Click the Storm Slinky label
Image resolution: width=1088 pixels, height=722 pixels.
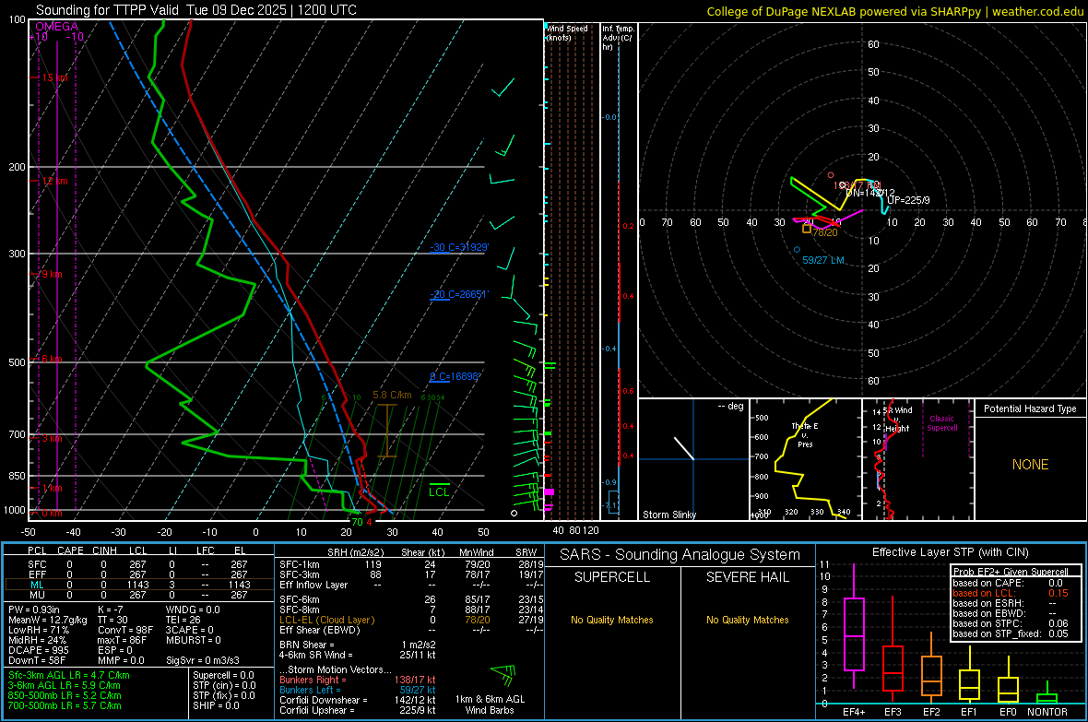click(x=668, y=515)
